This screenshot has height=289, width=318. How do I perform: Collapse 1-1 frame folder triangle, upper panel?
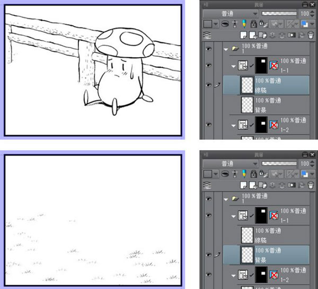233,66
